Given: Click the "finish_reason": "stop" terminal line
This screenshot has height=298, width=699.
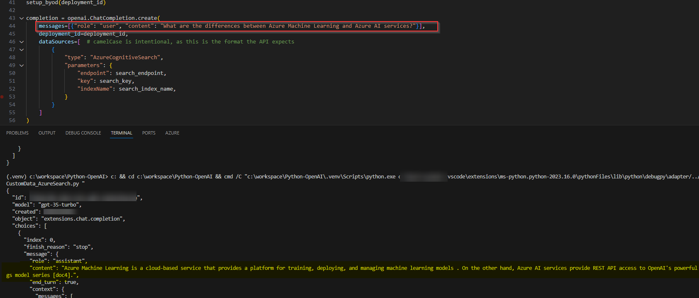Looking at the screenshot, I should pyautogui.click(x=58, y=247).
